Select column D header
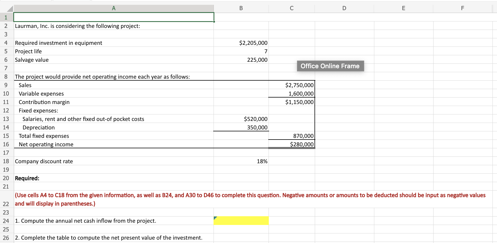 pos(344,8)
